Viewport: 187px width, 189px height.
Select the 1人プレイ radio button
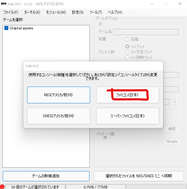[x=127, y=46]
